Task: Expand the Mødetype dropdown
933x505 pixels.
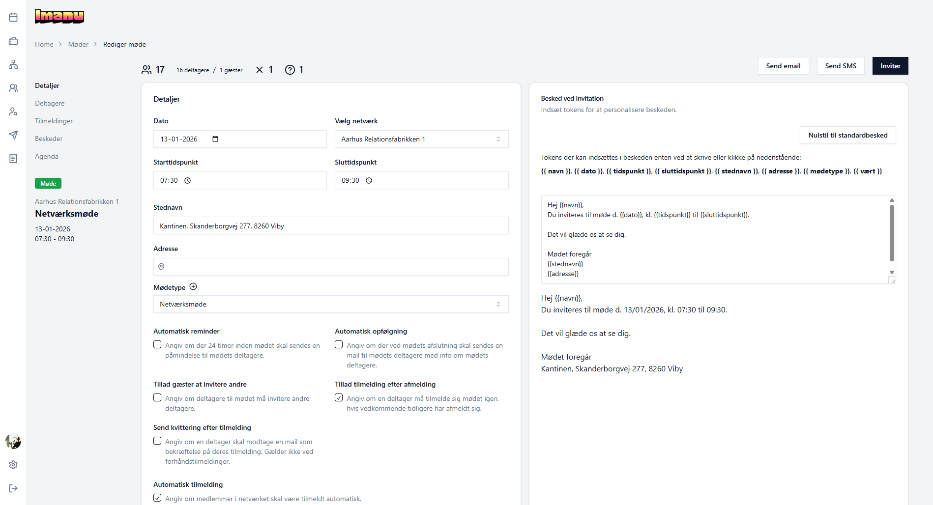Action: coord(330,304)
